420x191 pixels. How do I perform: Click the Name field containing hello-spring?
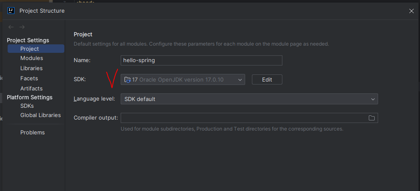(x=202, y=60)
